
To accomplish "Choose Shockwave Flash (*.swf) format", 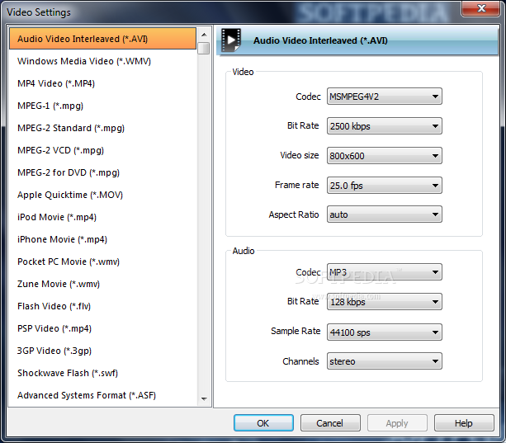I will point(102,372).
